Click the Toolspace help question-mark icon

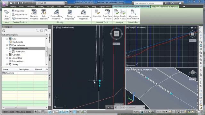tap(46, 31)
